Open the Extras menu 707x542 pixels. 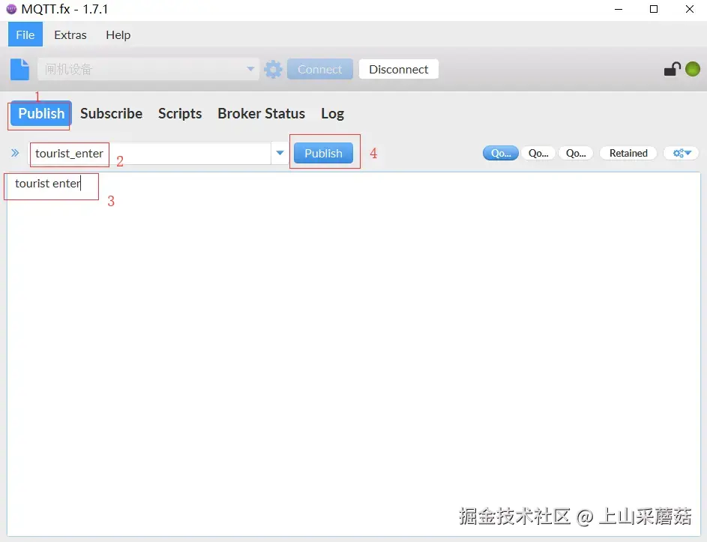pyautogui.click(x=70, y=34)
